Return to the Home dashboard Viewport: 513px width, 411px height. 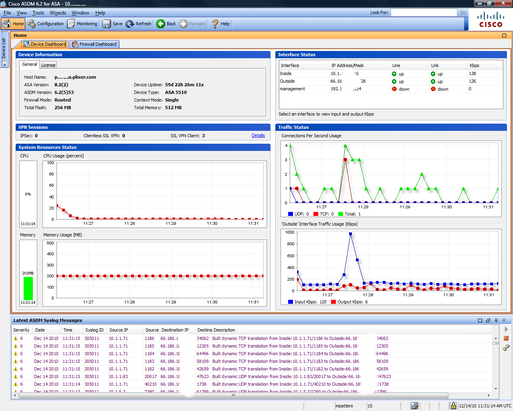point(13,23)
